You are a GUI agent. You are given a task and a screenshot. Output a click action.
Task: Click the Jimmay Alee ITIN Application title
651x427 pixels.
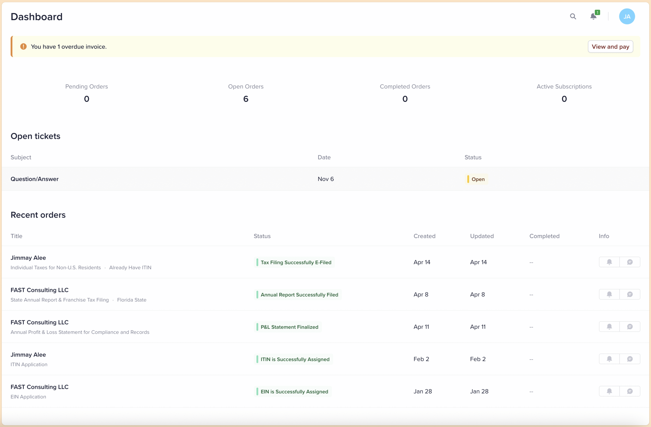(28, 355)
